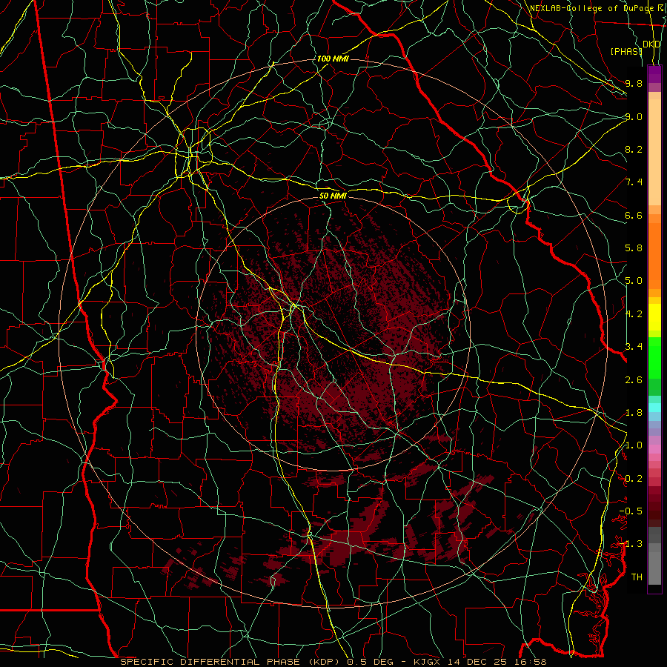This screenshot has height=667, width=667.
Task: Pick the yellow band of the color scale
Action: (654, 317)
